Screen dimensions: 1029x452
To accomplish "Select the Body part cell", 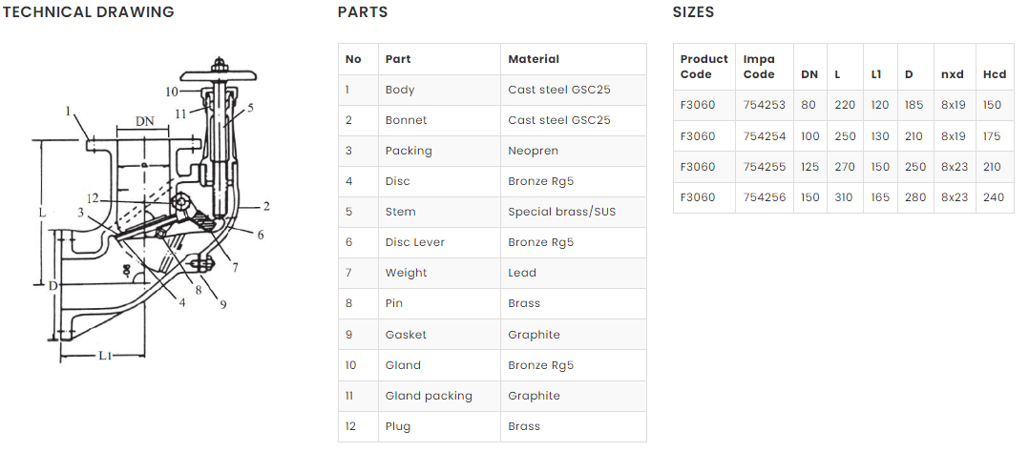I will [x=400, y=90].
